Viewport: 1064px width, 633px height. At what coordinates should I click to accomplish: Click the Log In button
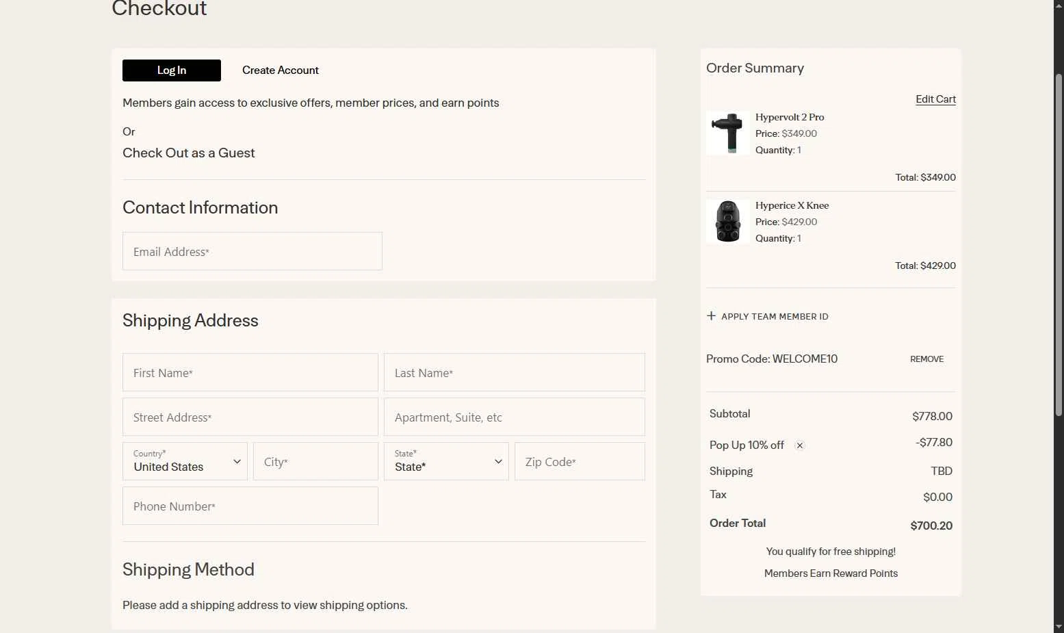pos(172,70)
